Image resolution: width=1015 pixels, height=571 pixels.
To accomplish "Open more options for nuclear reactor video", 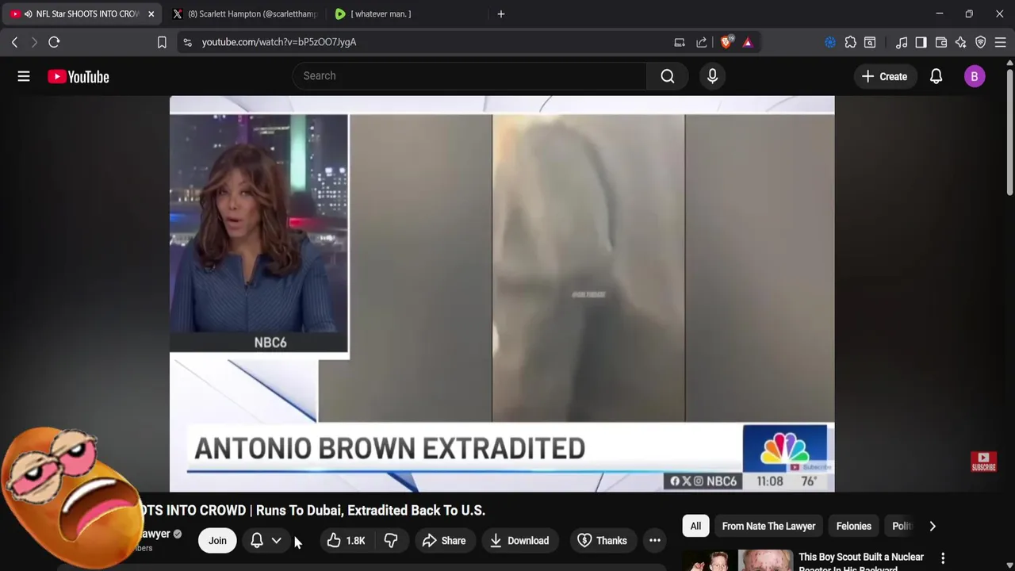I will tap(943, 558).
